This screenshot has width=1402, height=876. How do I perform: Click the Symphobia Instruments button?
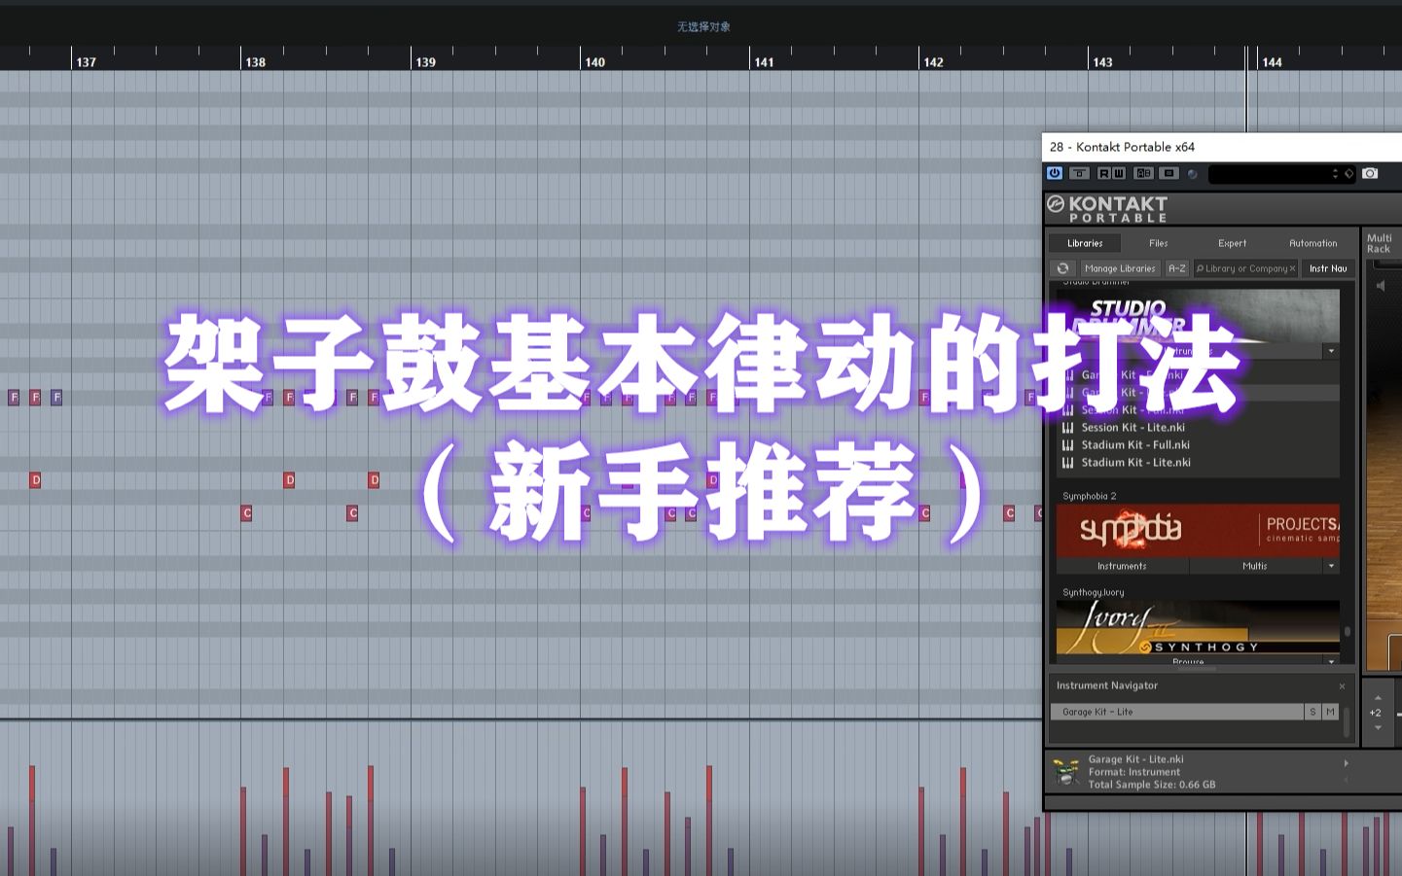click(x=1122, y=566)
